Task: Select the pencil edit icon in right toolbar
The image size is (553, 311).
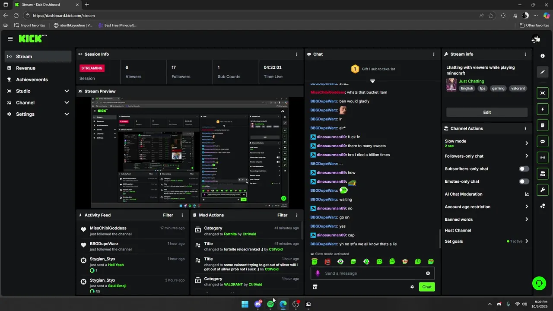Action: 543,72
